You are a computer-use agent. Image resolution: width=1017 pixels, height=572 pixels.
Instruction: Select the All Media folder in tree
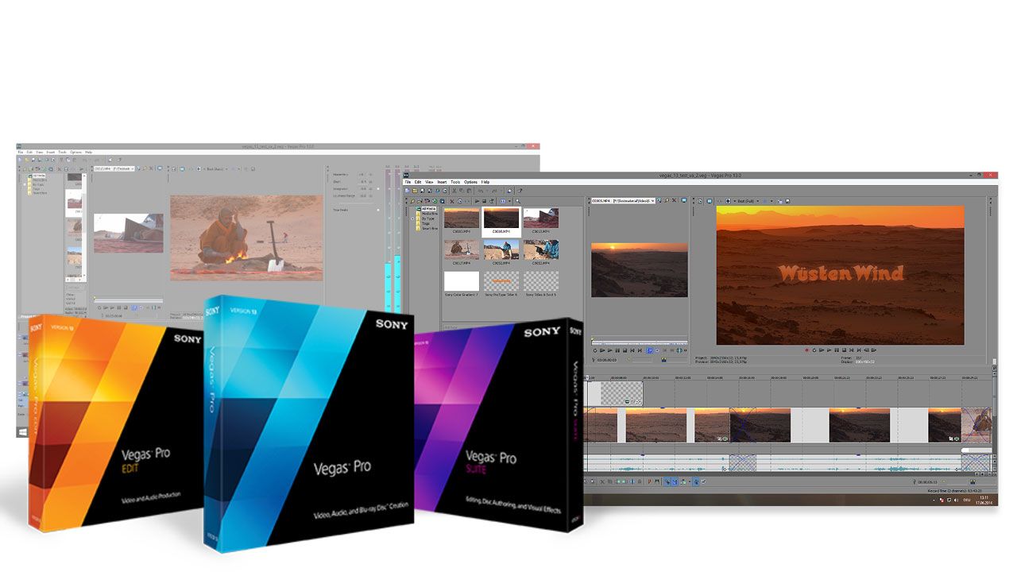point(427,207)
